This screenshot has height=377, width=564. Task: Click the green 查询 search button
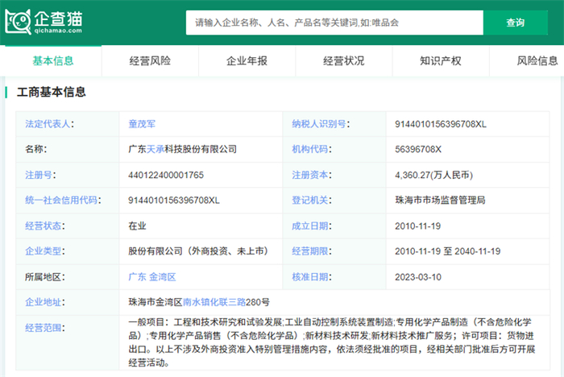515,23
